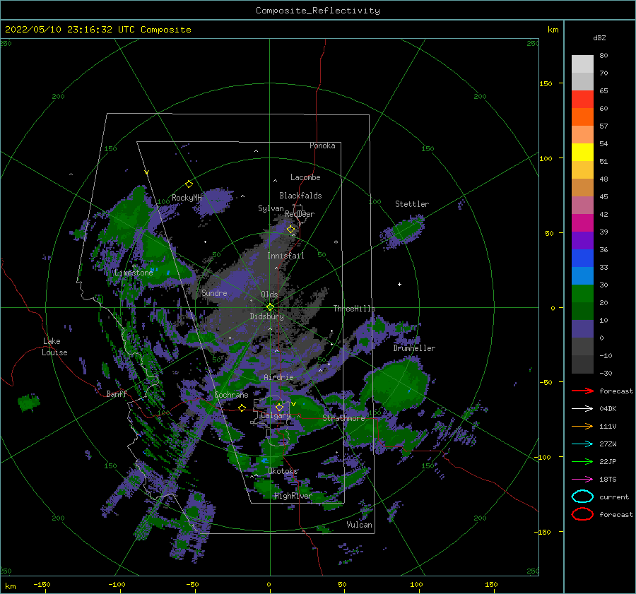
Task: Click the Lacombe city label
Action: tap(305, 177)
